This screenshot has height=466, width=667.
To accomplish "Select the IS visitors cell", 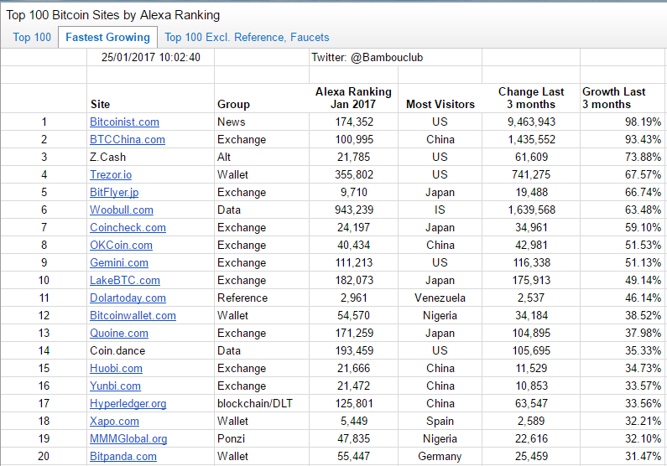I will 440,210.
